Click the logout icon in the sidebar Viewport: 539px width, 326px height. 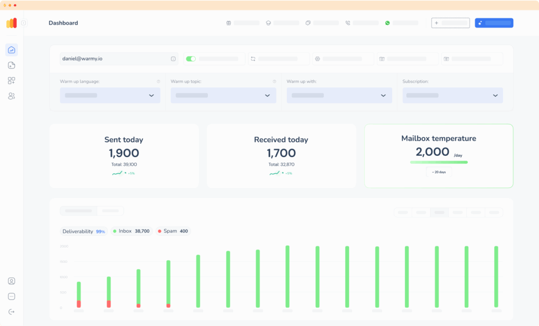tap(12, 312)
